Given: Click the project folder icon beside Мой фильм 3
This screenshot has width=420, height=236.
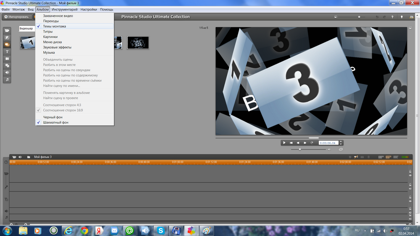Looking at the screenshot, I should tap(29, 157).
